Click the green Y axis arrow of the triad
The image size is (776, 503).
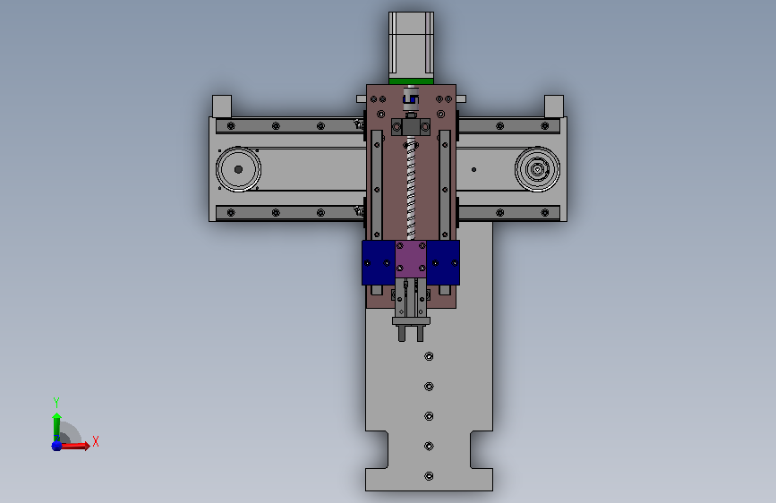(56, 426)
